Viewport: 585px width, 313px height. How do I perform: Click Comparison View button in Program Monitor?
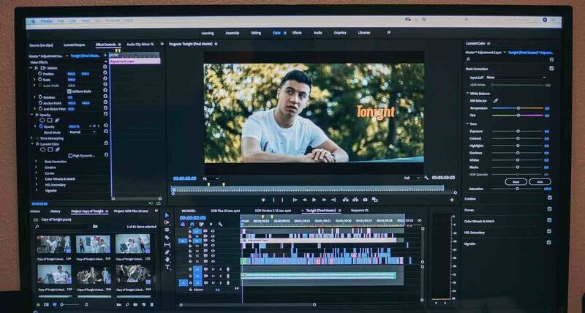coord(374,200)
